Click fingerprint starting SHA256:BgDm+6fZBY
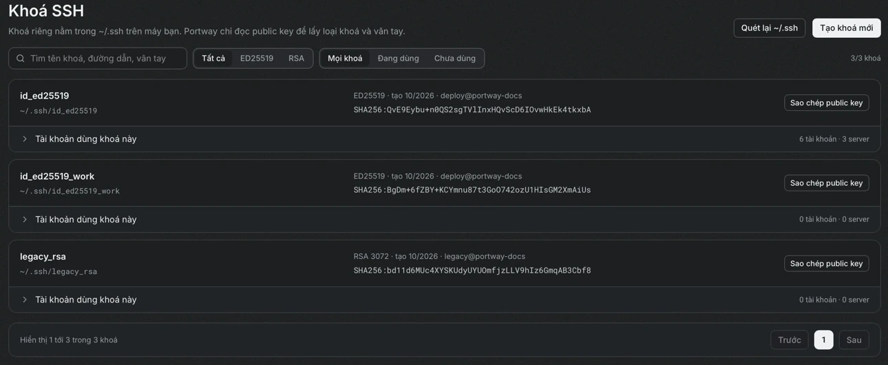 pyautogui.click(x=472, y=190)
